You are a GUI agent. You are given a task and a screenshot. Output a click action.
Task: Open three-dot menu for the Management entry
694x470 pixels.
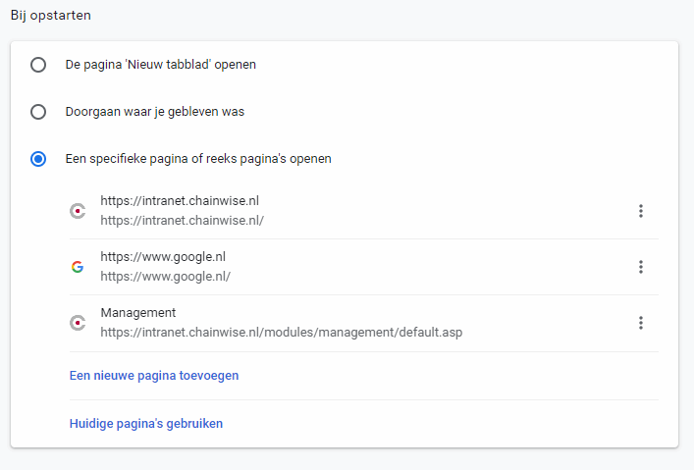pos(640,323)
